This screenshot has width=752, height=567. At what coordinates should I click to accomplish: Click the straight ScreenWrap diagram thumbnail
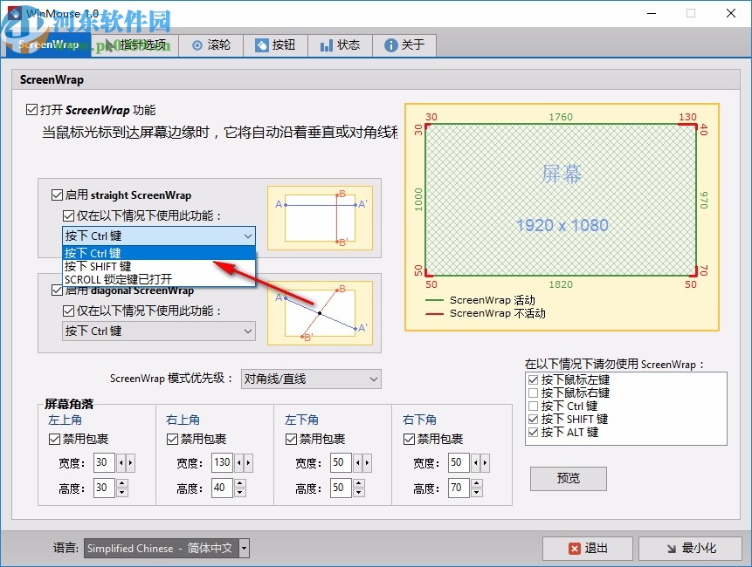coord(320,218)
